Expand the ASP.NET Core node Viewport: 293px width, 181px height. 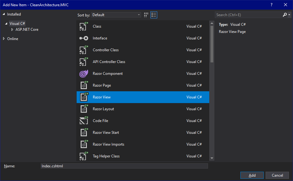[x=12, y=29]
